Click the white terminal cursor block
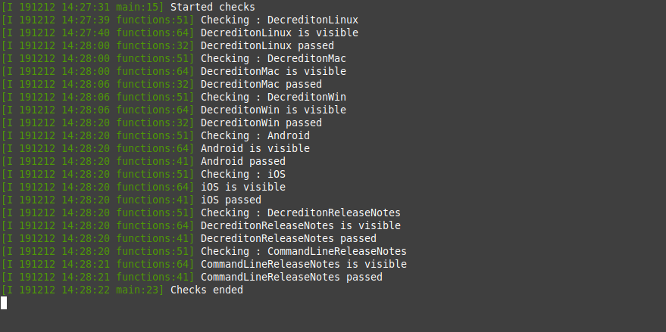Image resolution: width=666 pixels, height=332 pixels. (3, 303)
